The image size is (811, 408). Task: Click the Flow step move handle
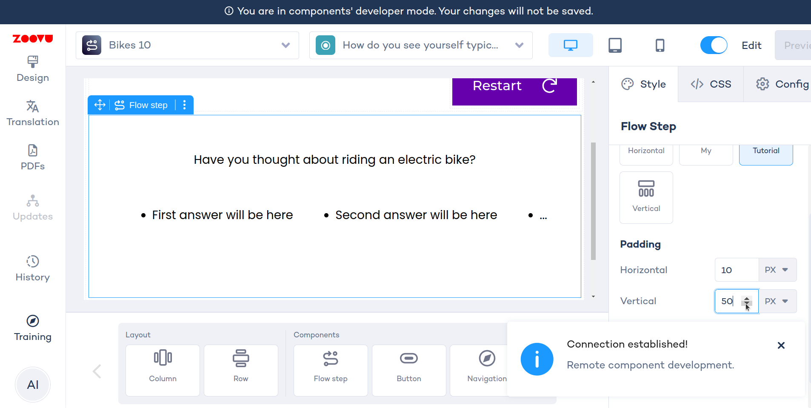(x=100, y=105)
